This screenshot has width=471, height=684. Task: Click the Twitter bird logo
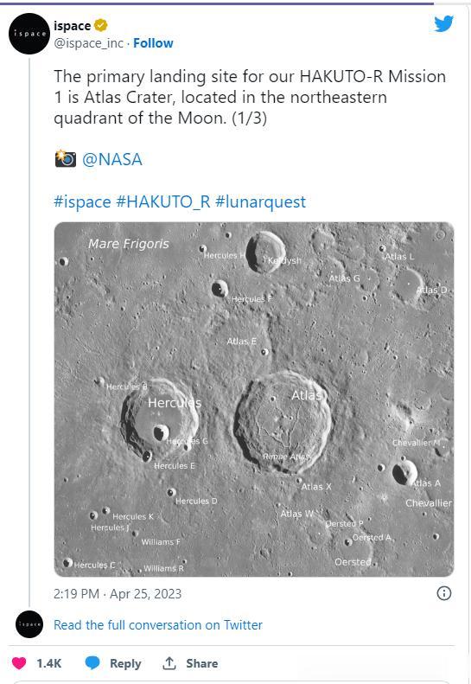444,24
